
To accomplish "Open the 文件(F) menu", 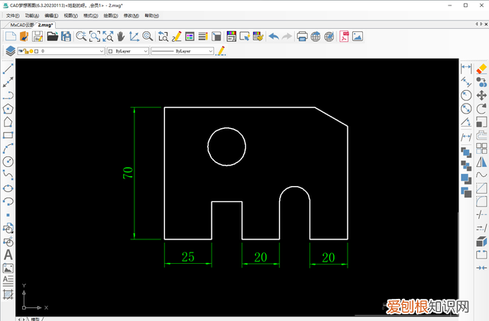I will point(12,15).
